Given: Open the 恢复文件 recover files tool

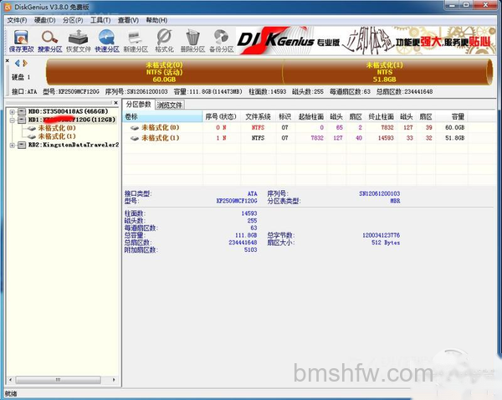Looking at the screenshot, I should (x=79, y=41).
